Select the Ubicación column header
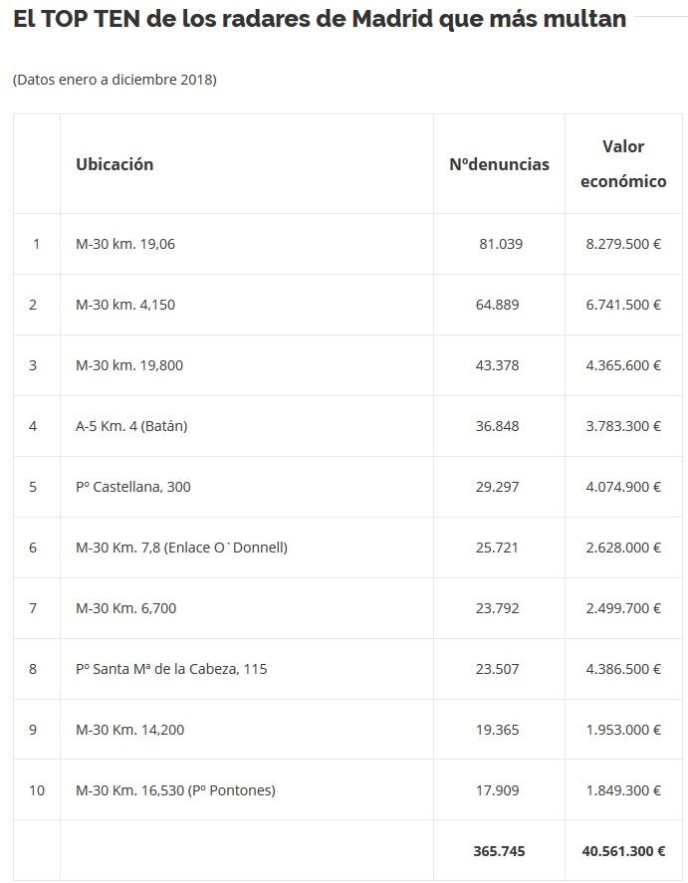 [x=115, y=164]
